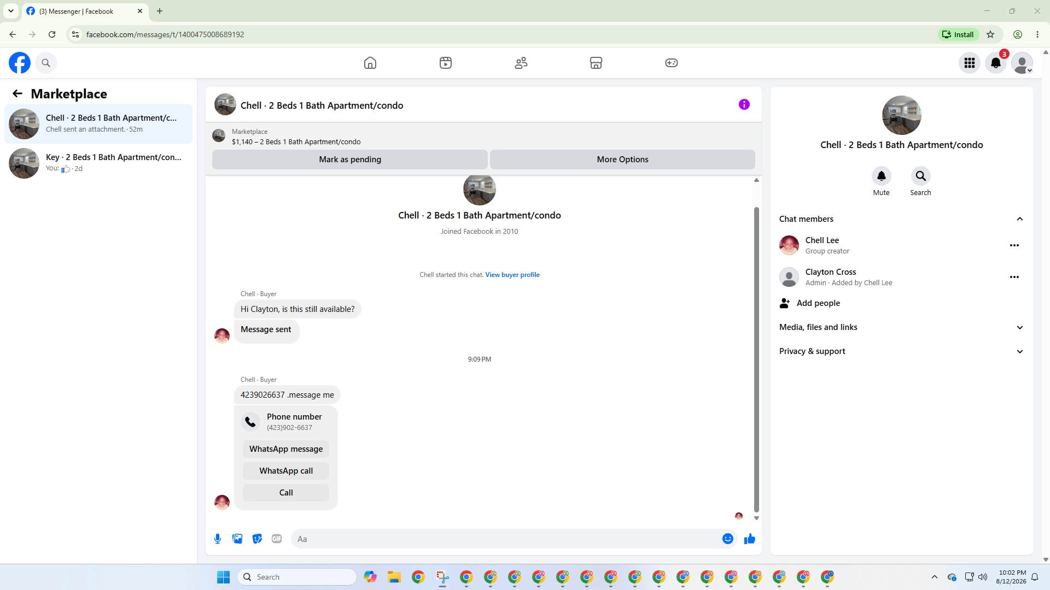Click More Options button
Viewport: 1050px width, 590px height.
(622, 160)
